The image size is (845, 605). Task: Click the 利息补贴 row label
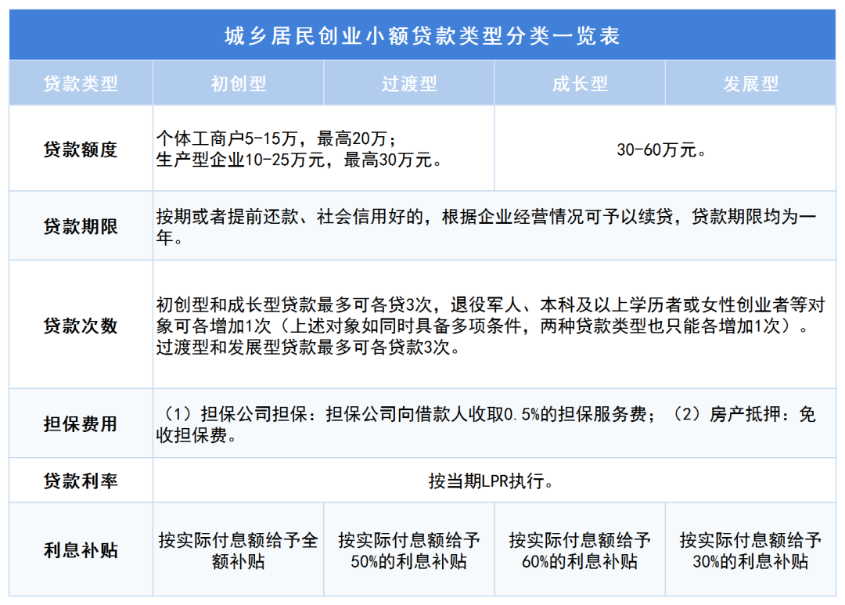pos(81,550)
